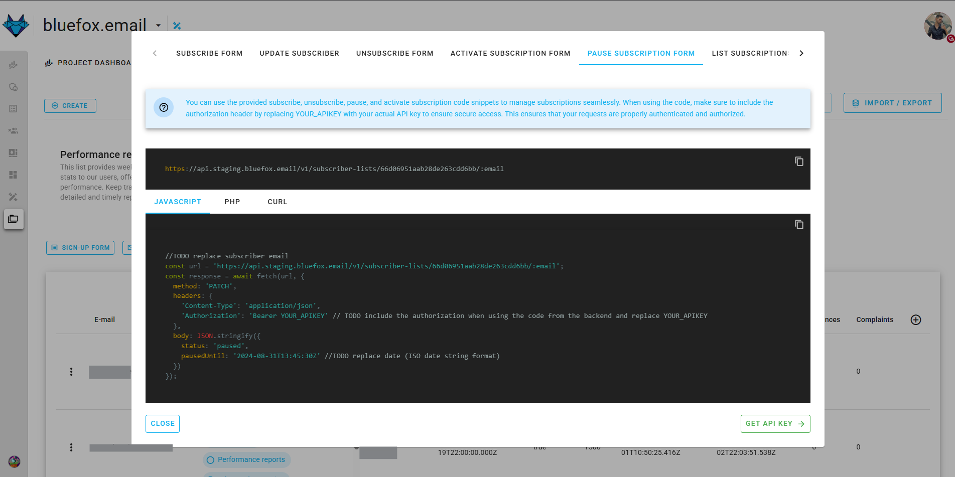Close the code snippets dialog
The height and width of the screenshot is (477, 955).
(163, 424)
